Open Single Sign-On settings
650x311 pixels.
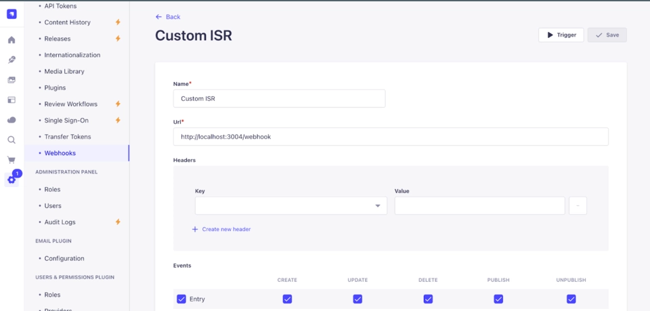pyautogui.click(x=66, y=120)
